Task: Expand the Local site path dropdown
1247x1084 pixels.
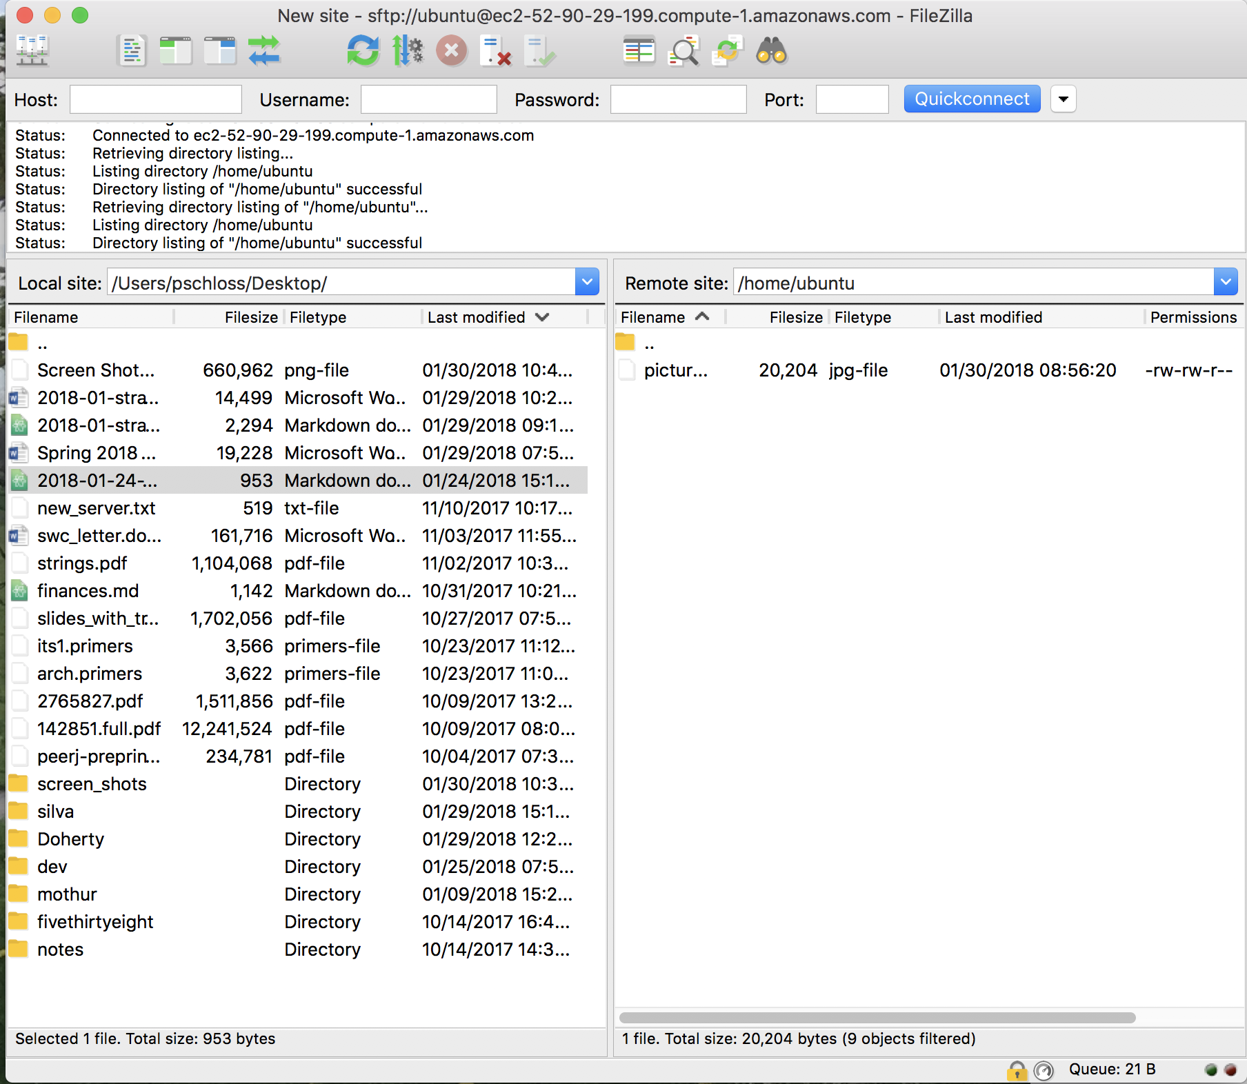Action: [587, 283]
